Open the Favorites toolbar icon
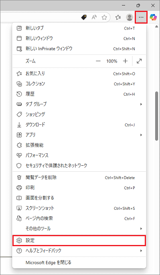The width and height of the screenshot is (160, 275). (118, 17)
